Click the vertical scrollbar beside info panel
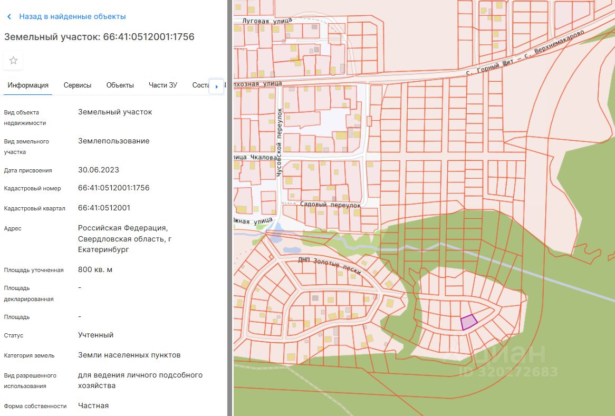The image size is (615, 416). coord(230,208)
